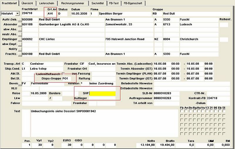Click the Kontrakt-FB field 234718

point(218,98)
